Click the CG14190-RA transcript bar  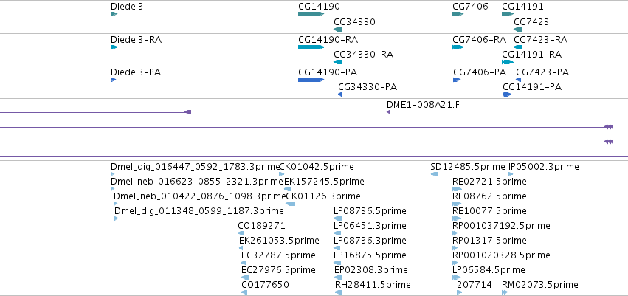(311, 47)
